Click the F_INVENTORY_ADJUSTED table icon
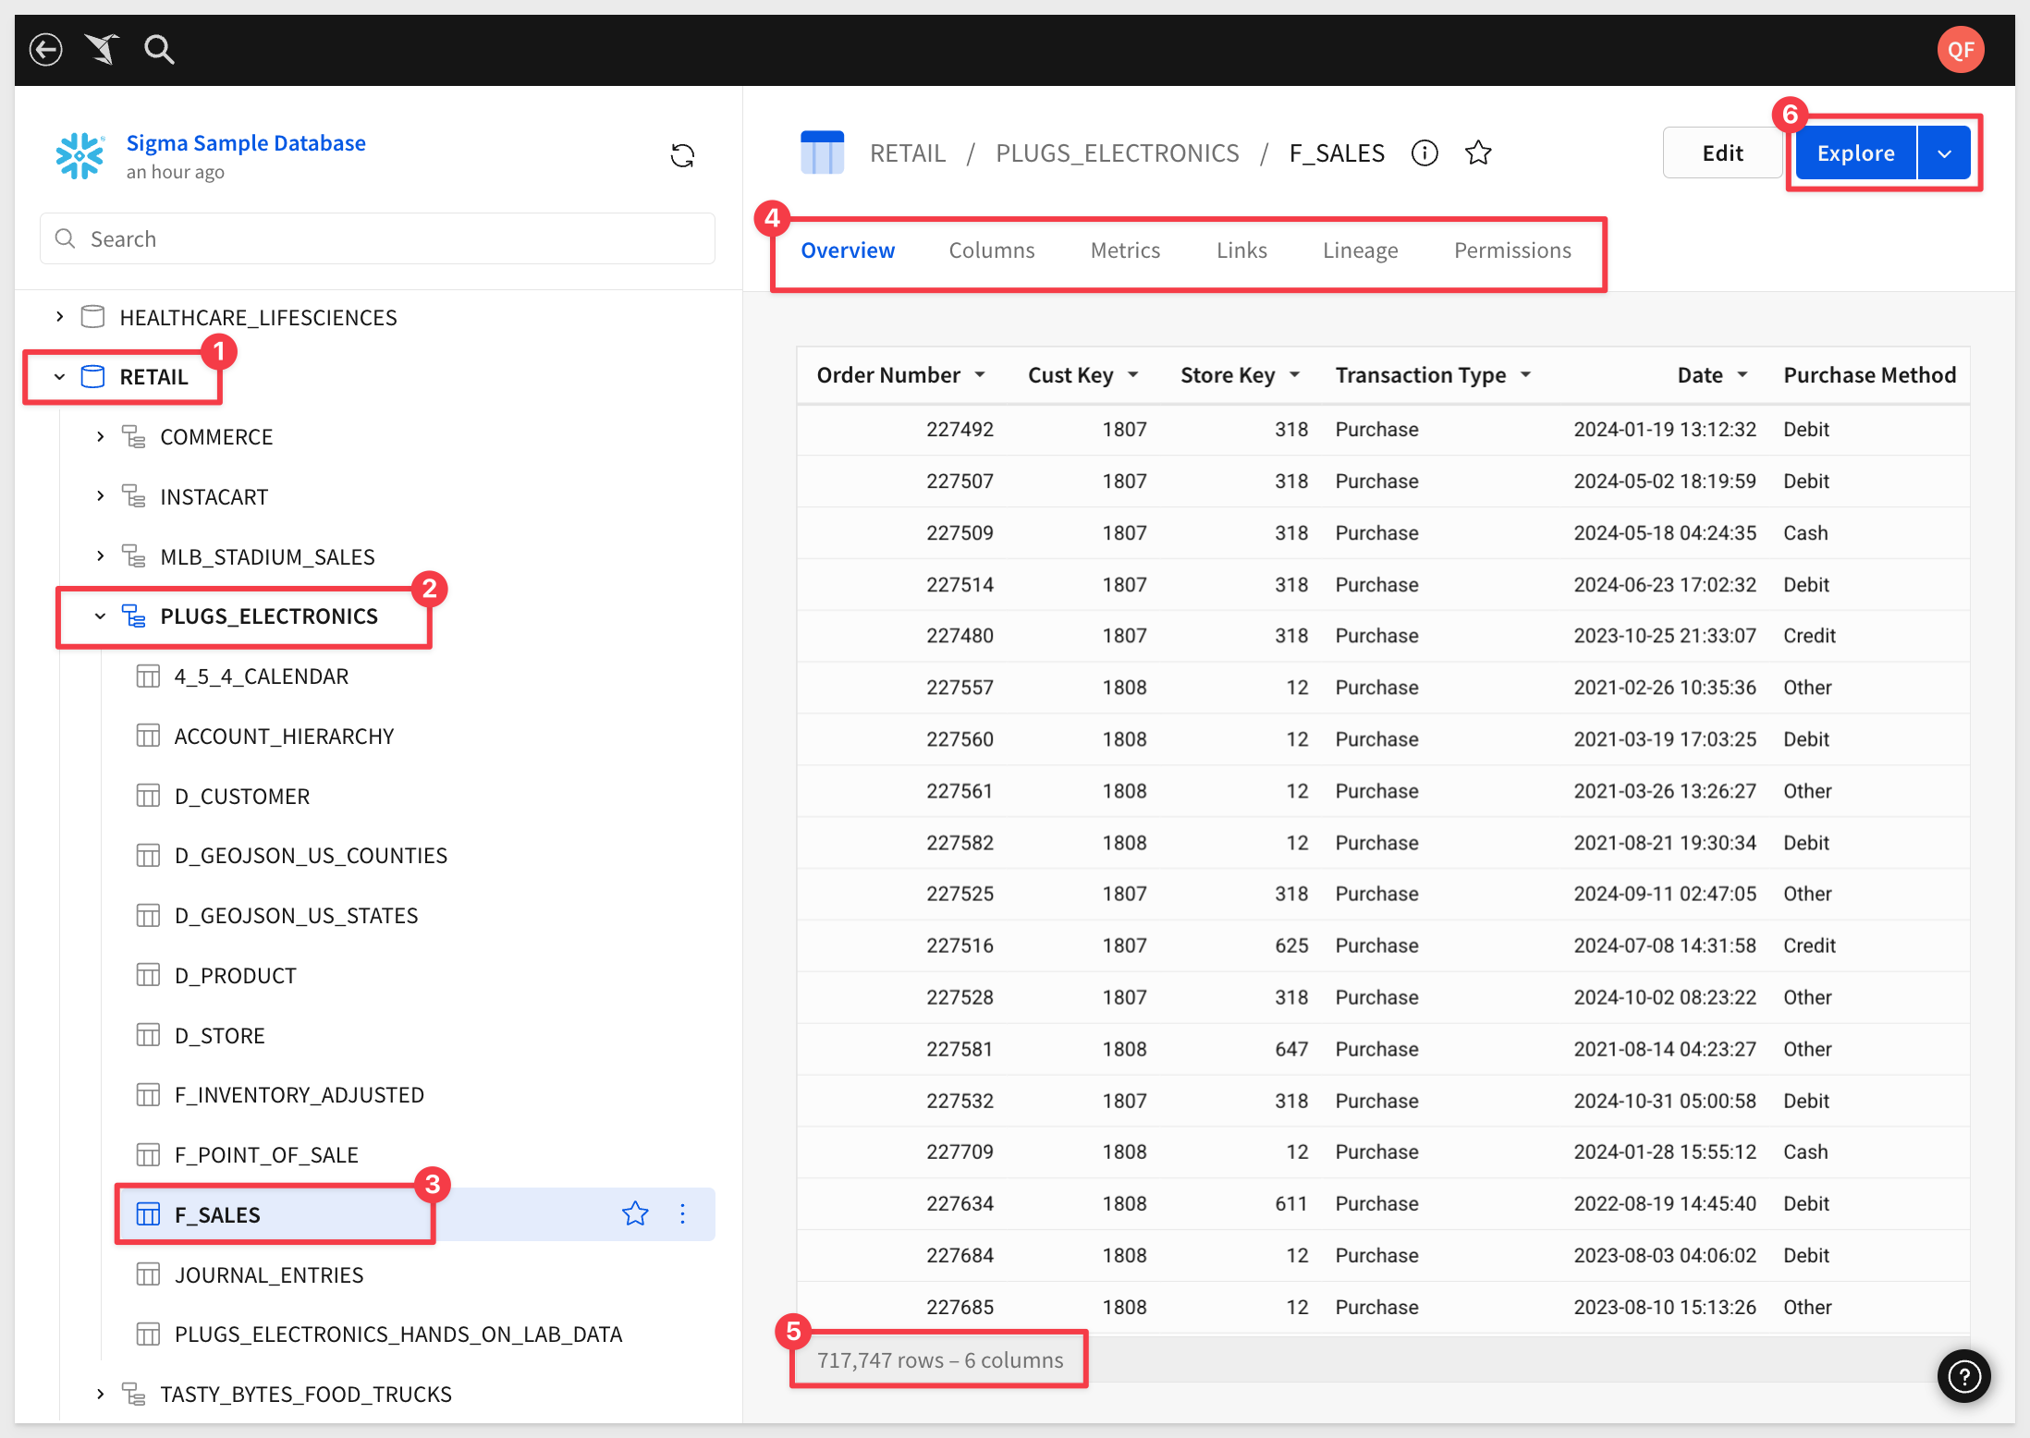Screen dimensions: 2030x1438 coord(148,1094)
